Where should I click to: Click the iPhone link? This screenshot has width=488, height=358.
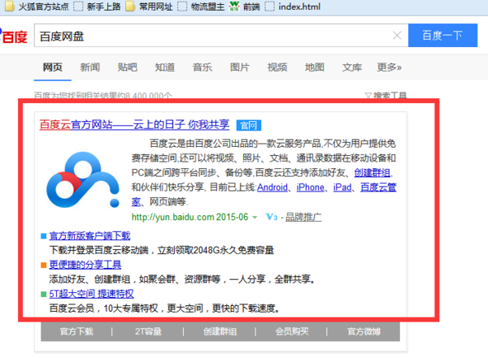[x=311, y=187]
